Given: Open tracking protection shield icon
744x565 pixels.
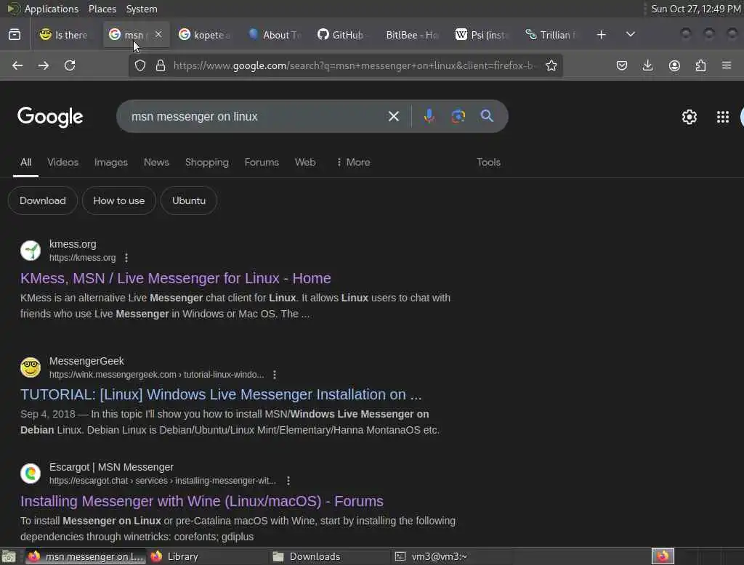Looking at the screenshot, I should tap(140, 65).
